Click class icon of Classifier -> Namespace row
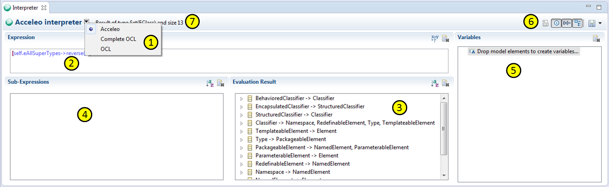Screen dimensions: 609x187 coord(250,123)
